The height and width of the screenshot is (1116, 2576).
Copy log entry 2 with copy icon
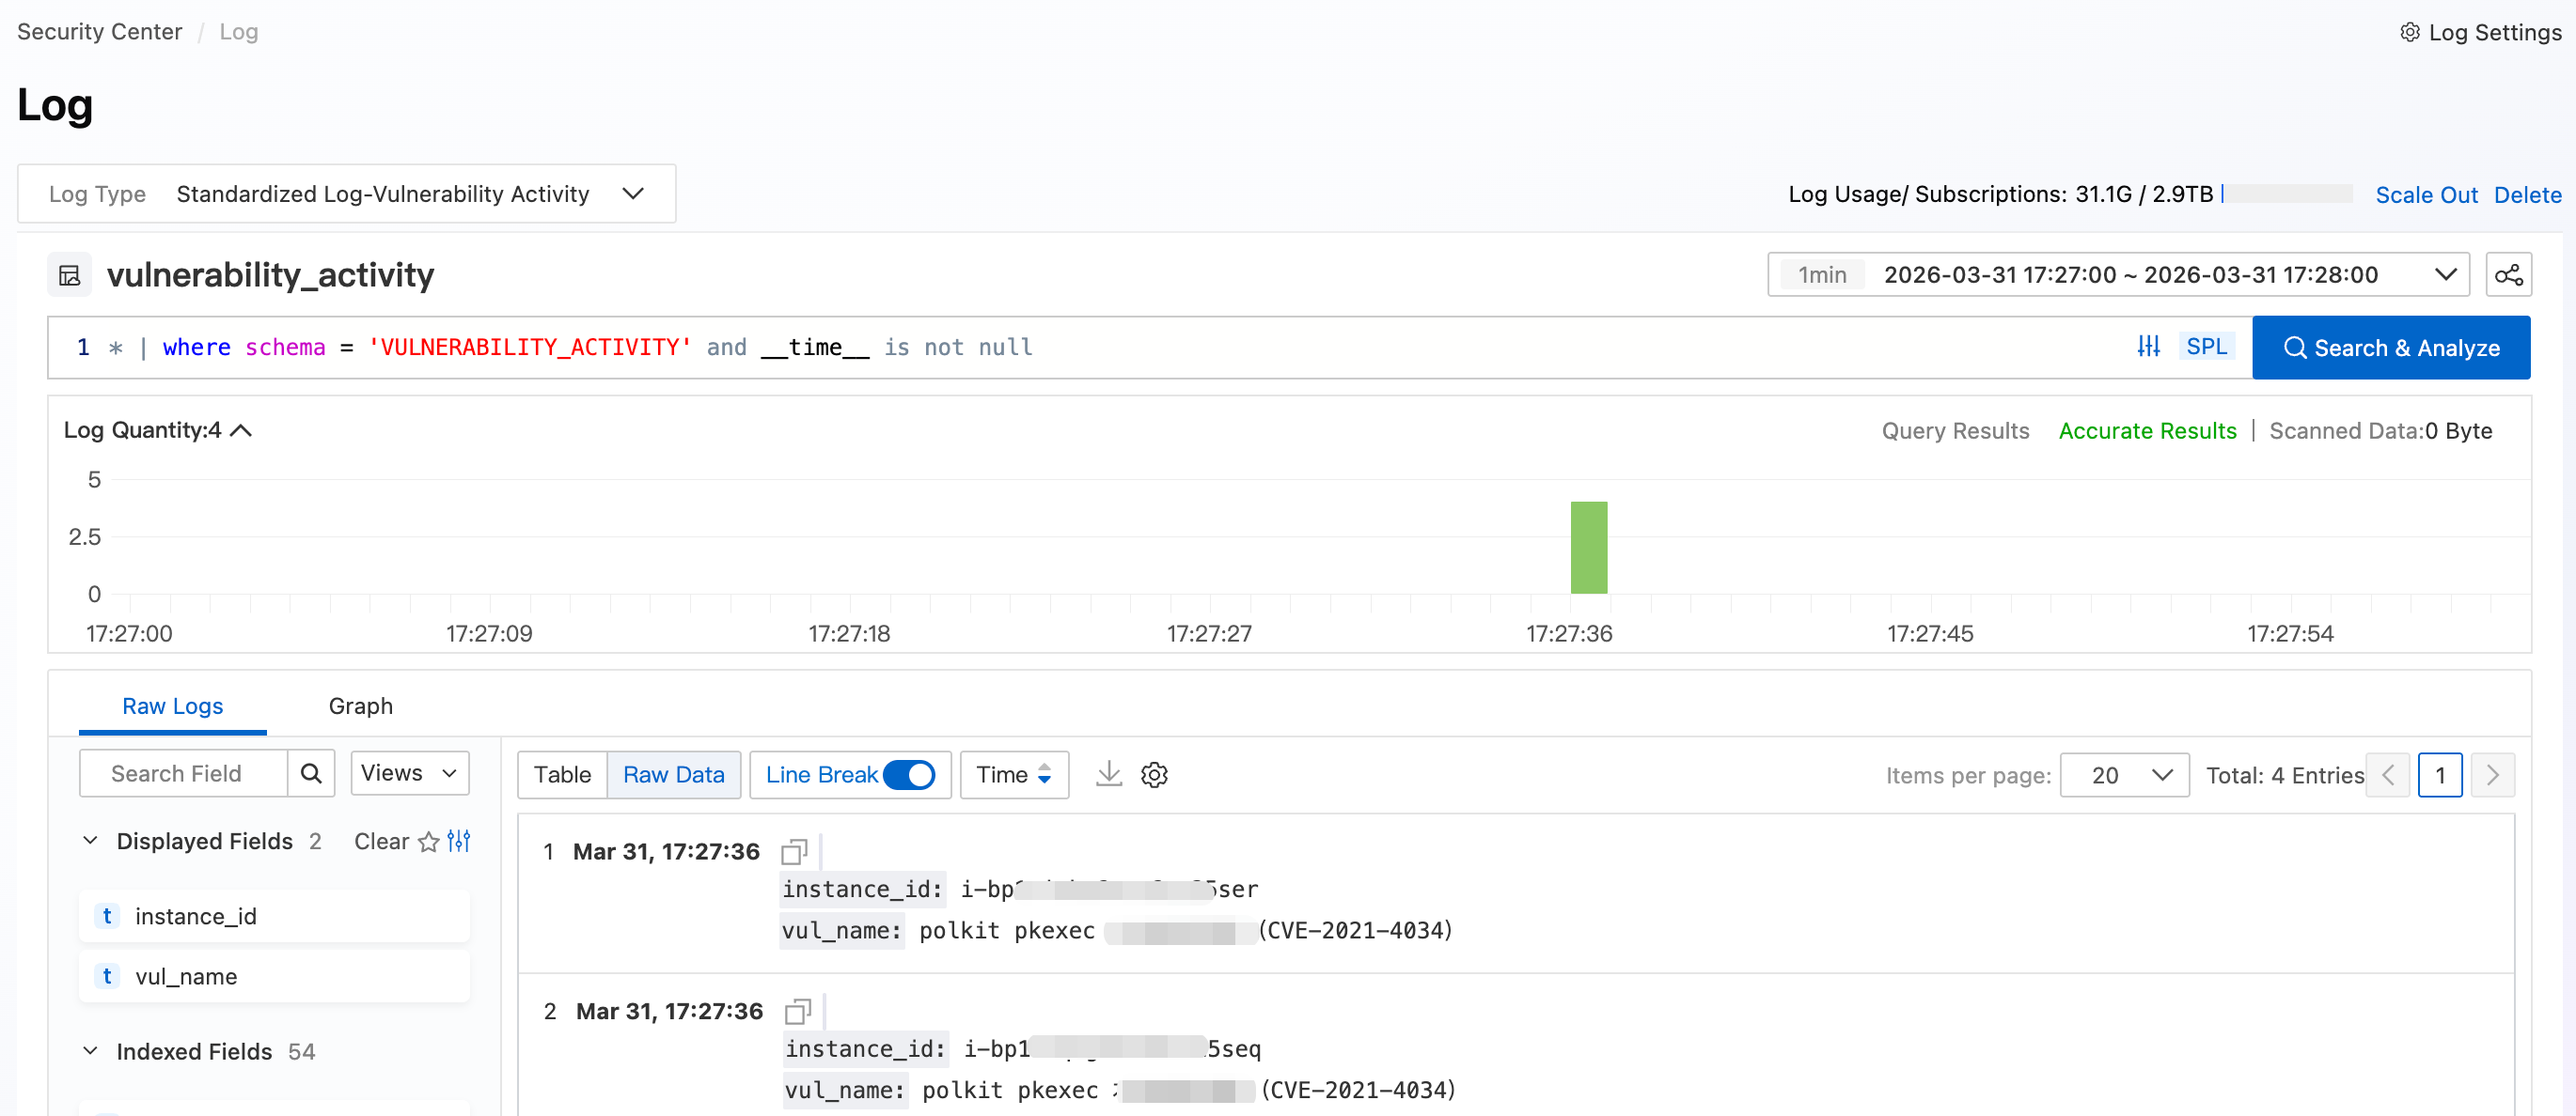pos(797,1011)
